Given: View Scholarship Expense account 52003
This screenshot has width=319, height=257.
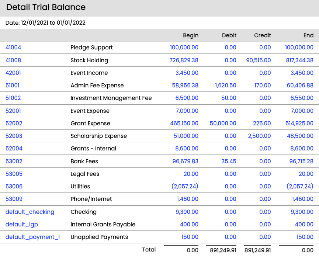Looking at the screenshot, I should click(13, 136).
